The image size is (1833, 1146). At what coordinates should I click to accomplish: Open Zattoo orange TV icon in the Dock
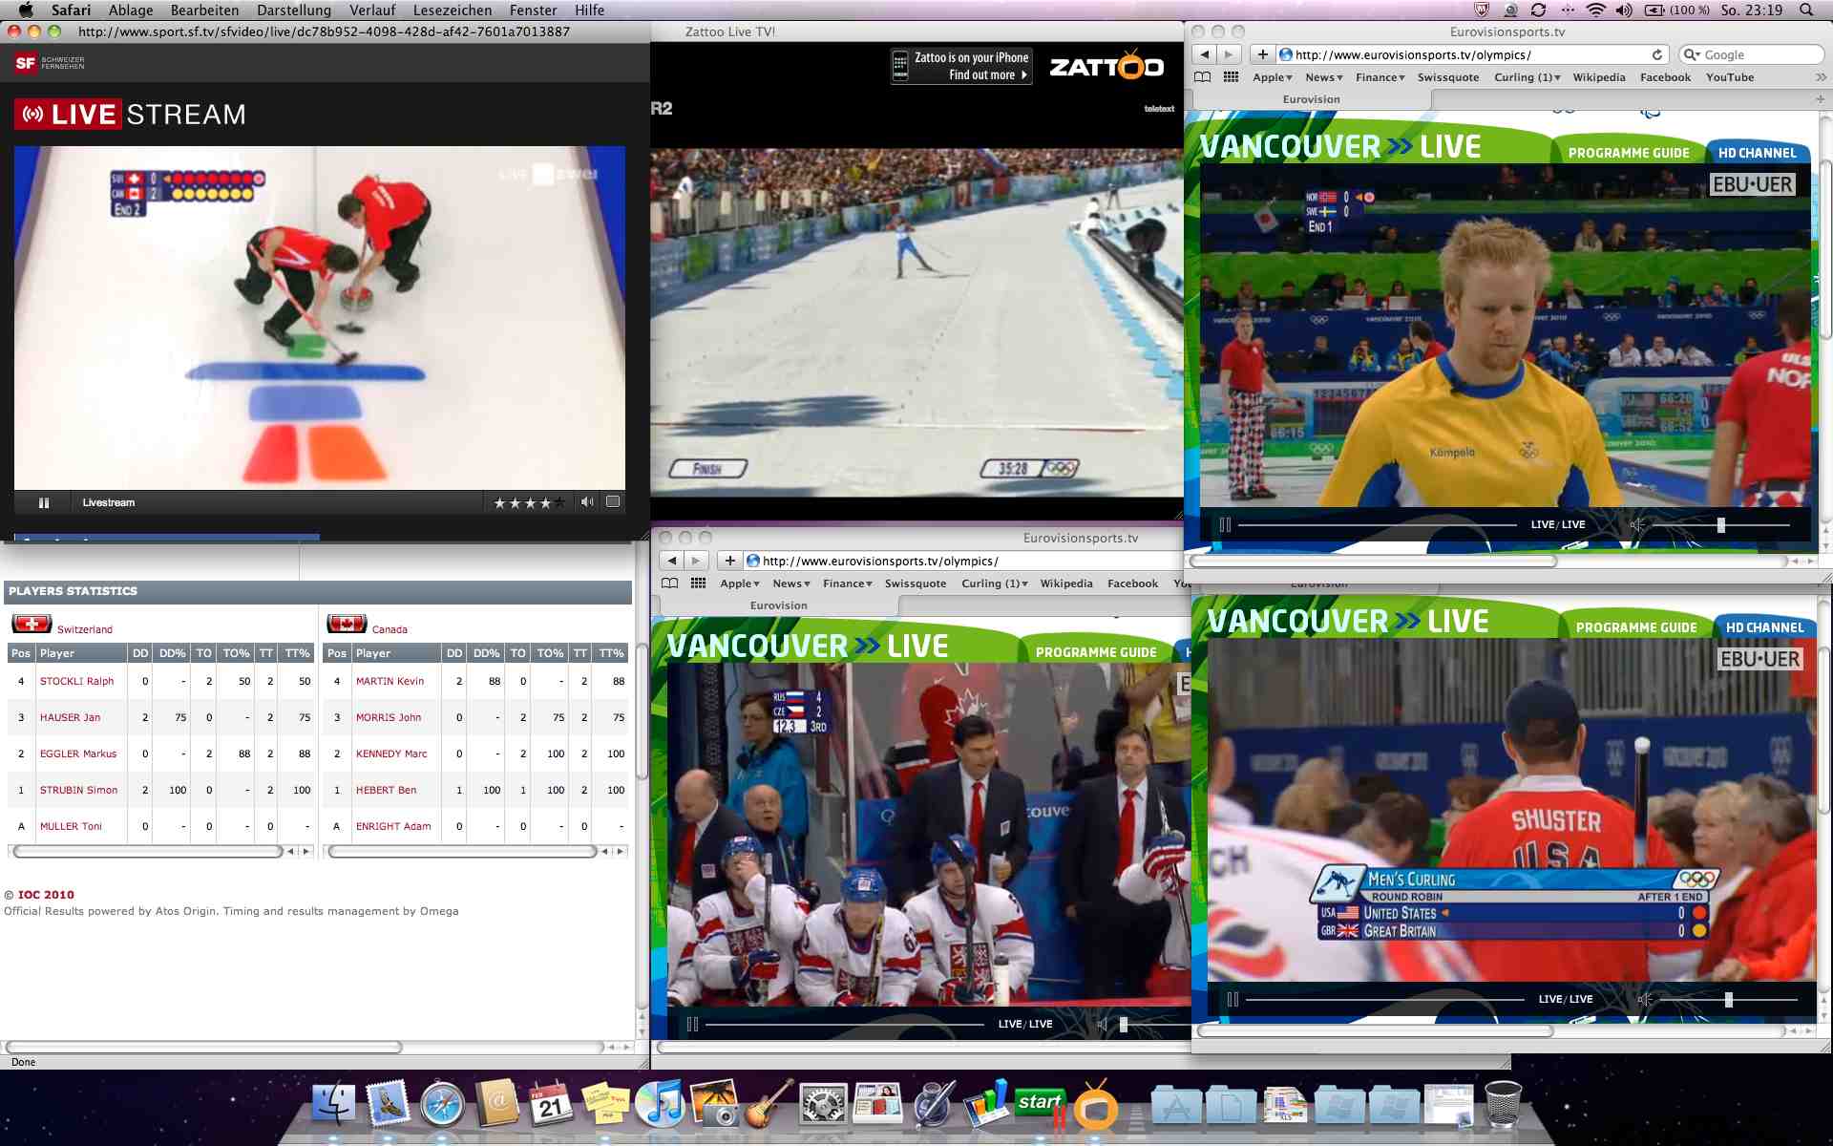[x=1095, y=1106]
